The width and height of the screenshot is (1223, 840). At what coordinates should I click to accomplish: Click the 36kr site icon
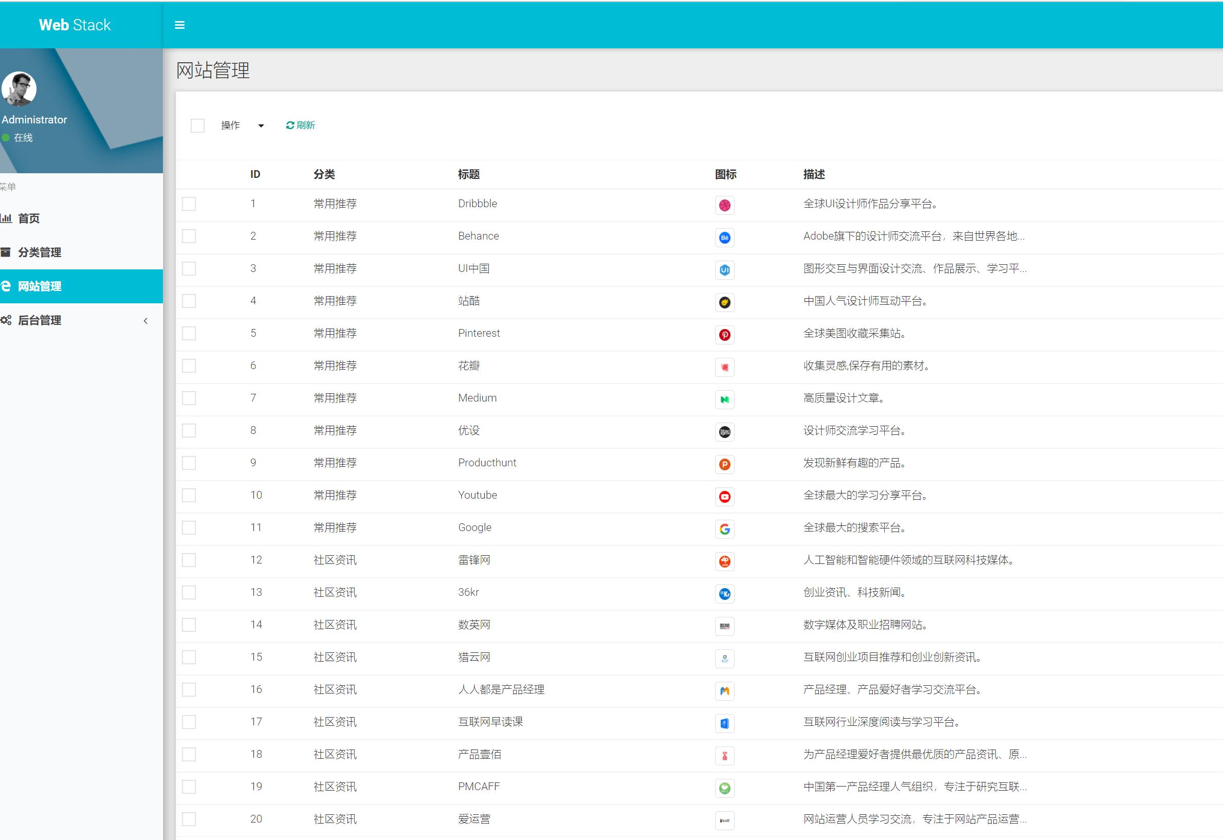(x=725, y=594)
